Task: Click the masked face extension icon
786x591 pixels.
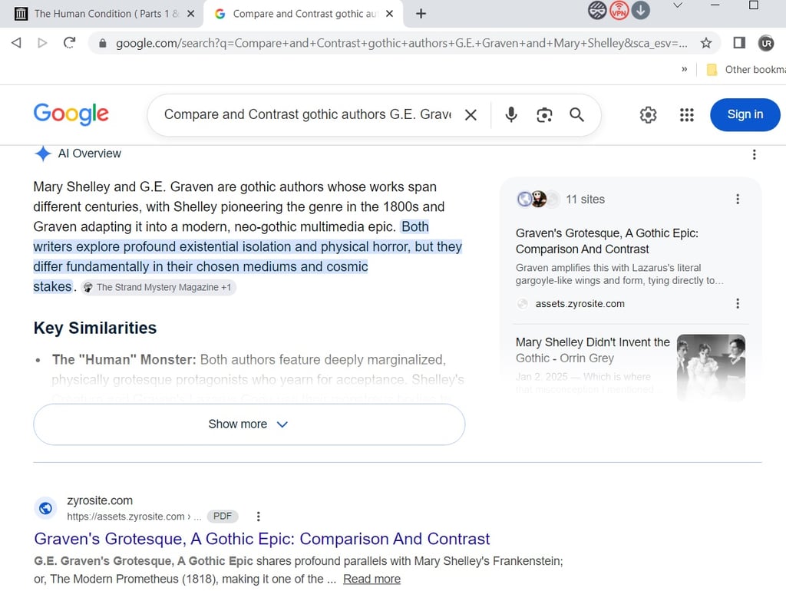Action: point(597,10)
